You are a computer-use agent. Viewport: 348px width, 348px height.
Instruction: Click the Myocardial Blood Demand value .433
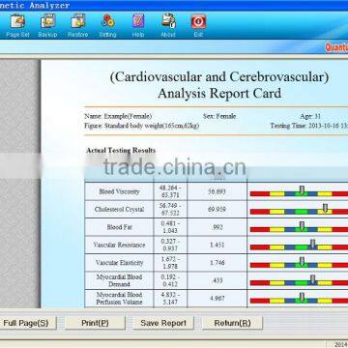click(x=217, y=280)
